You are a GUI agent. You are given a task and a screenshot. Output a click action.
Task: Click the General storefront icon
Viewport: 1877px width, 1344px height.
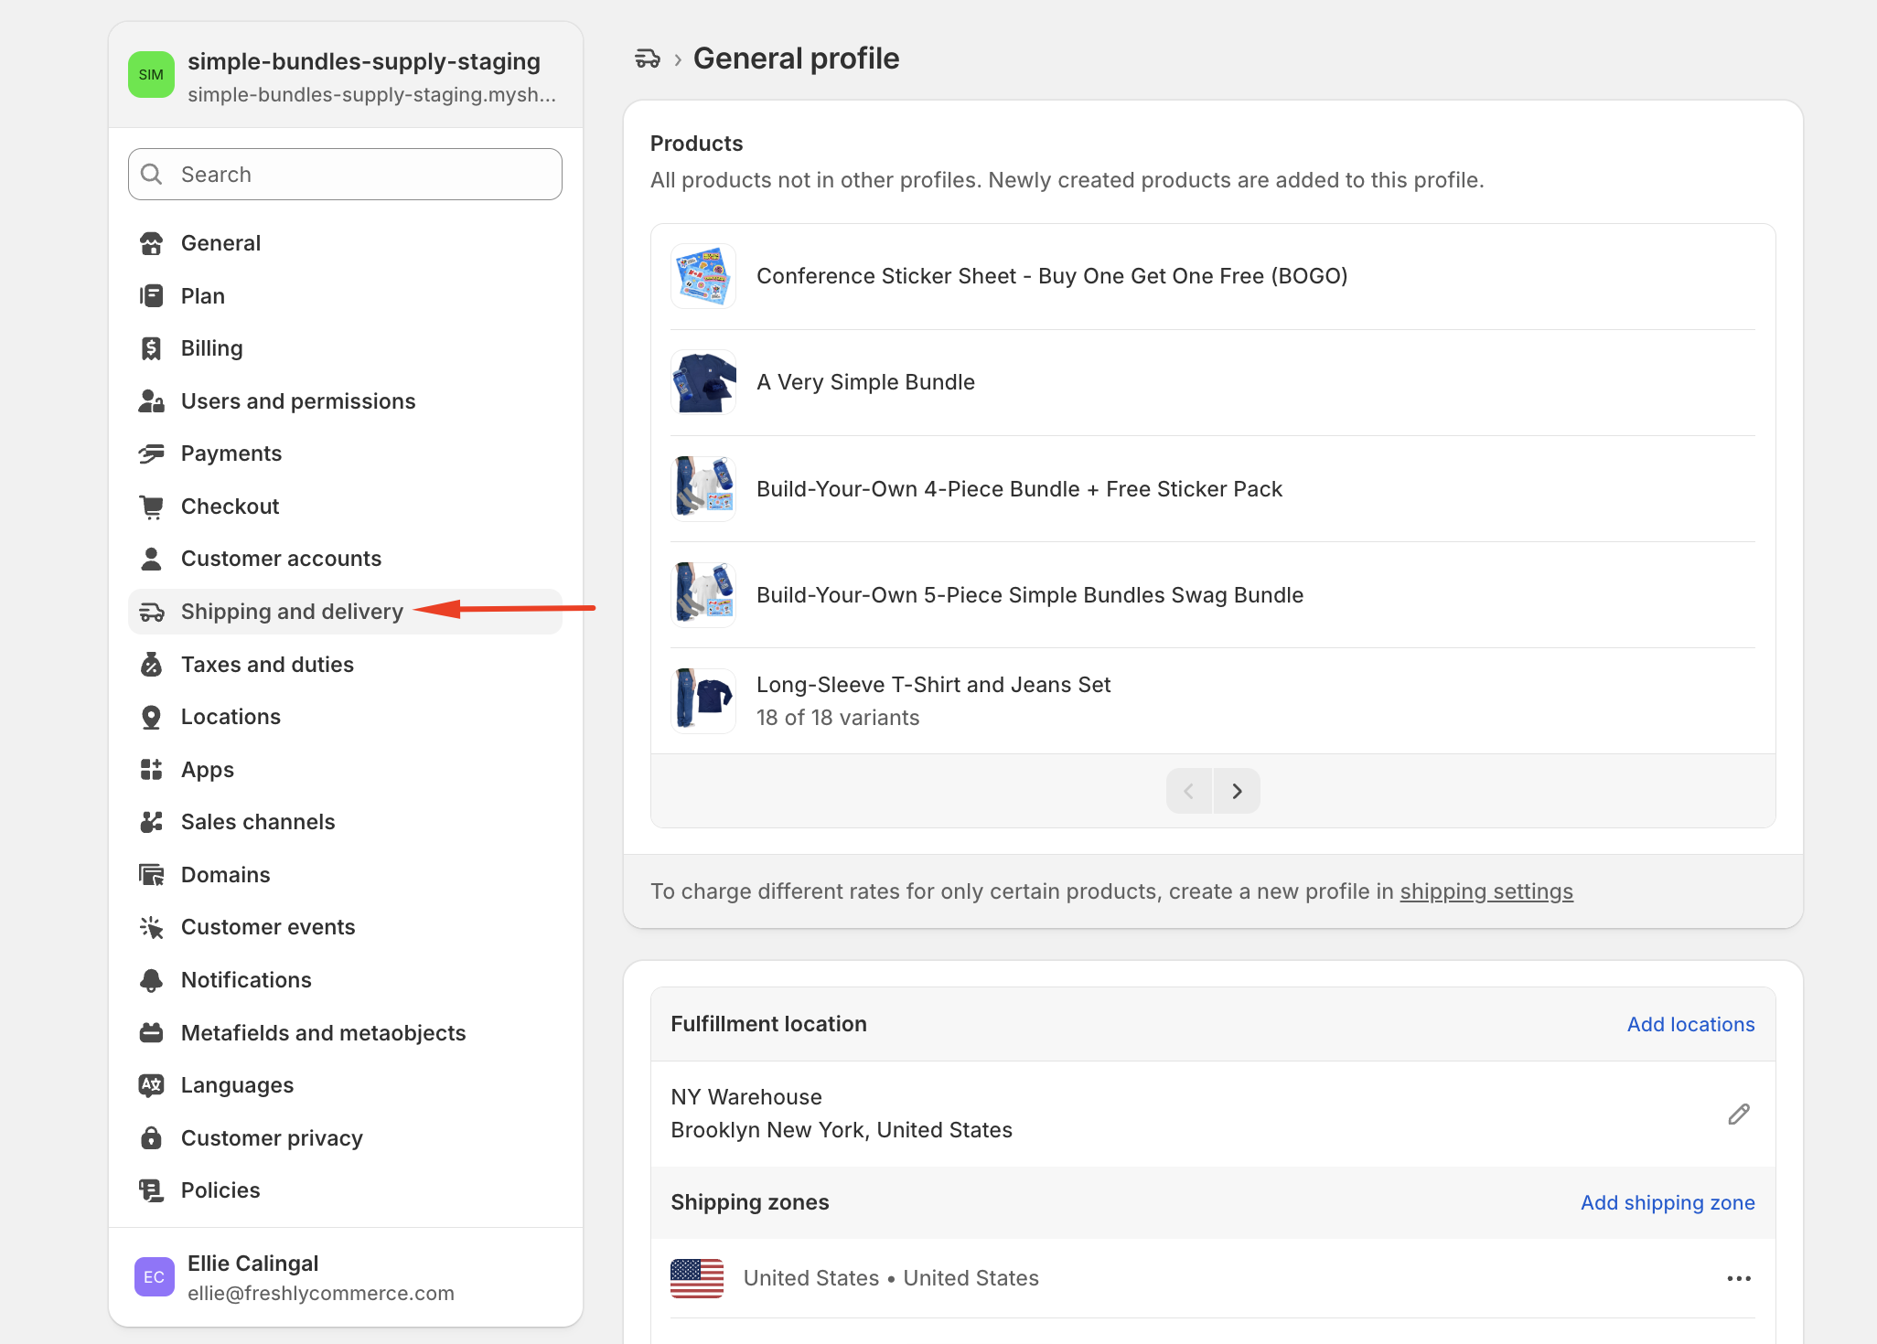152,243
